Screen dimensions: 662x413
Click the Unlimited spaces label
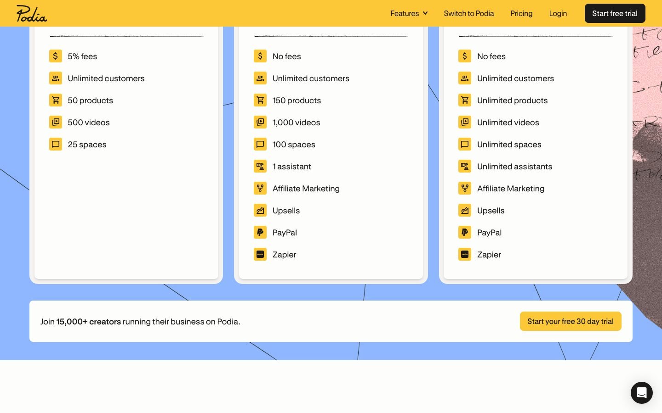pos(509,145)
